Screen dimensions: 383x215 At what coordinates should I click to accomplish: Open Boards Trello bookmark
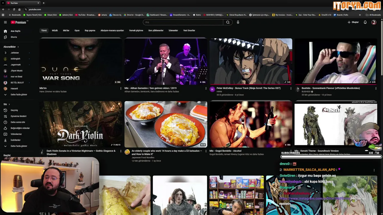[x=341, y=15]
